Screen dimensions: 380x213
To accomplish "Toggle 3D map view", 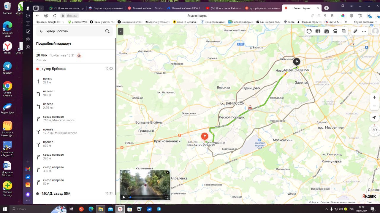I will (x=374, y=130).
